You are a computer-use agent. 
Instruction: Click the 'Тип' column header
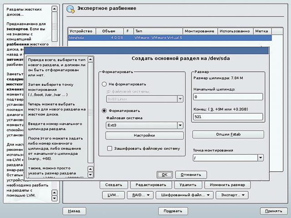tap(158, 31)
